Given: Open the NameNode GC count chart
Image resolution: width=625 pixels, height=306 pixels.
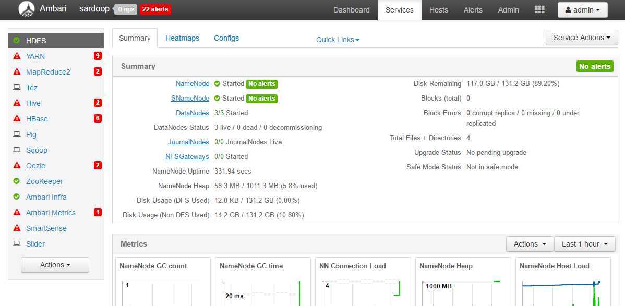Looking at the screenshot, I should pyautogui.click(x=163, y=282).
